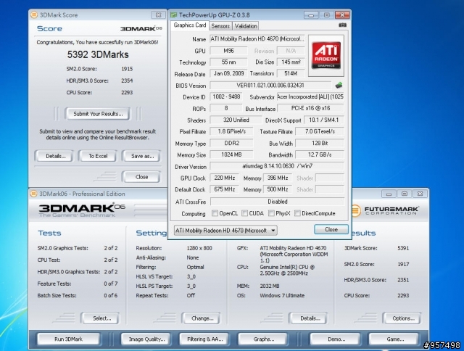Click Submit Your Results button
This screenshot has height=351, width=464.
(98, 114)
